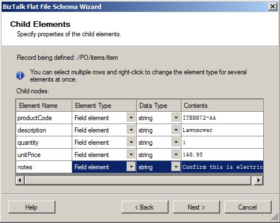Viewport: 280px width, 223px height.
Task: Expand Data Type dropdown for quantity
Action: coord(176,143)
